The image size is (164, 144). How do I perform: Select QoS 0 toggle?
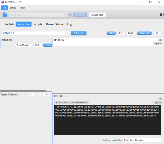[111, 33]
